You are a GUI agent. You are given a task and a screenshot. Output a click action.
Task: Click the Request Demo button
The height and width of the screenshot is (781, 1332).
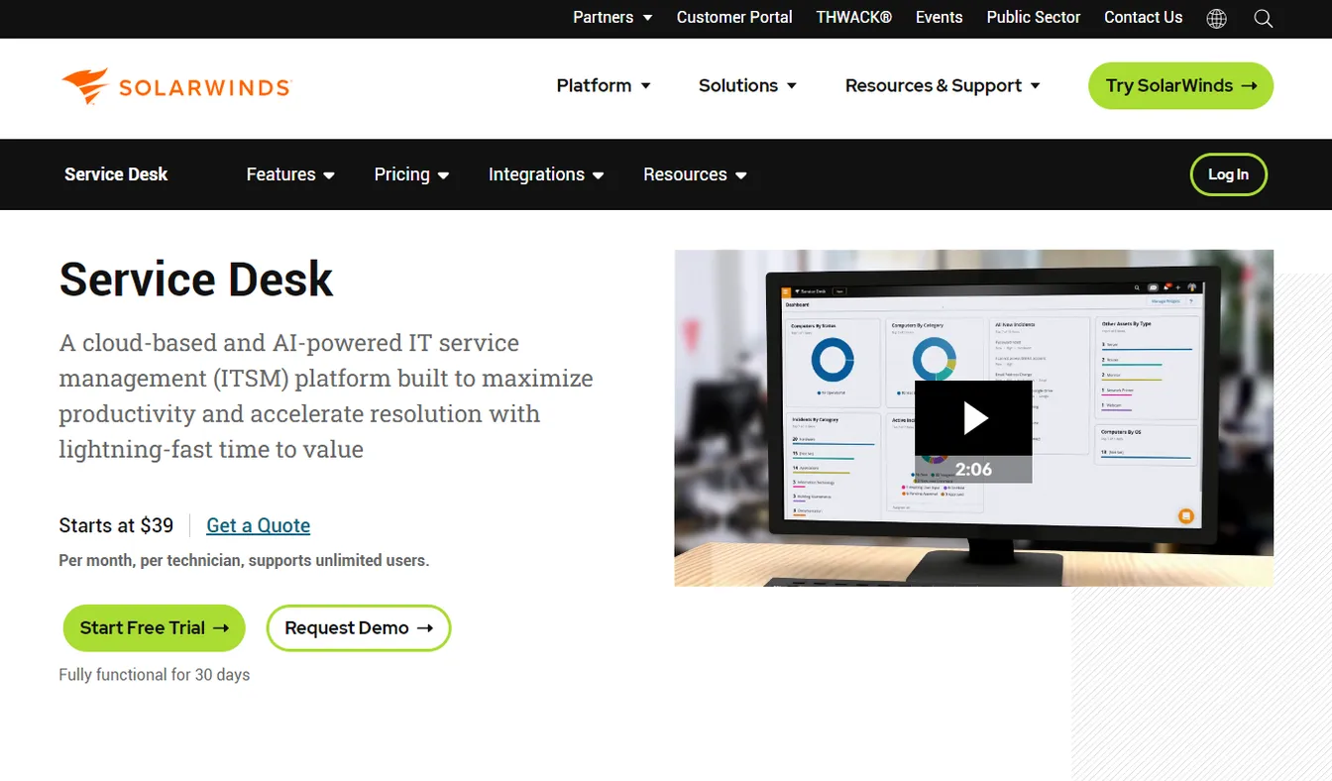pos(359,628)
